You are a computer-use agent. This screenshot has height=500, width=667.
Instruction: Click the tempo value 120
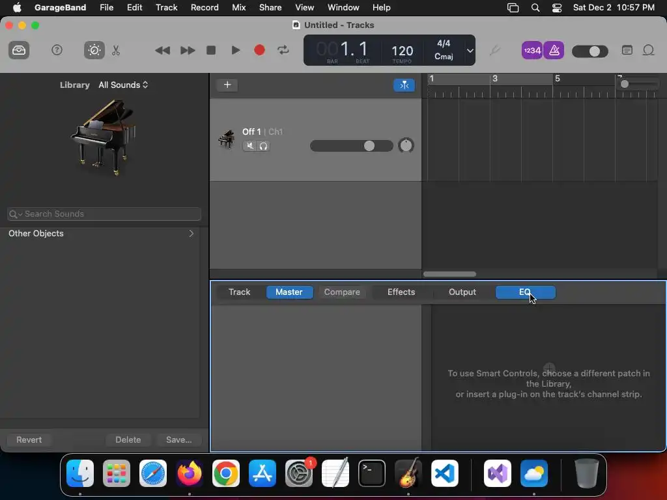[402, 51]
